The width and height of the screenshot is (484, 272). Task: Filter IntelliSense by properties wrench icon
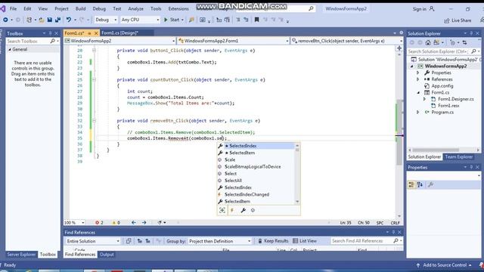pos(243,210)
